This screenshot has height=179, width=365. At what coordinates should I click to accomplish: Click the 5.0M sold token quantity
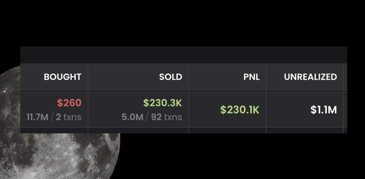[132, 117]
